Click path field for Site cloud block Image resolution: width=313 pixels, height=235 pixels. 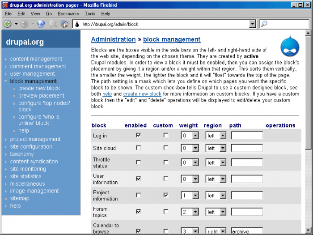point(247,148)
